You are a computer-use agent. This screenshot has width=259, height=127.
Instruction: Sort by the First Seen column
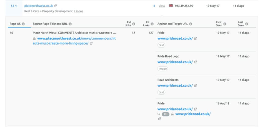219,24
